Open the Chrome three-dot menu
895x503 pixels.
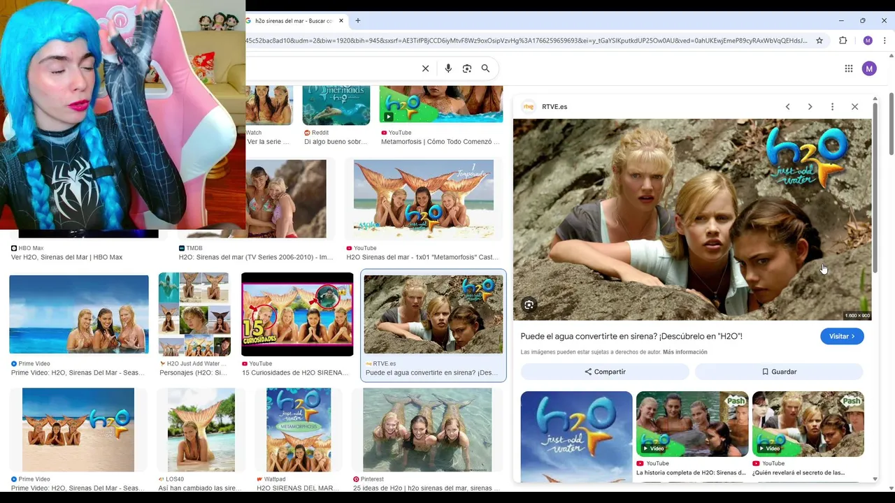[x=885, y=41]
